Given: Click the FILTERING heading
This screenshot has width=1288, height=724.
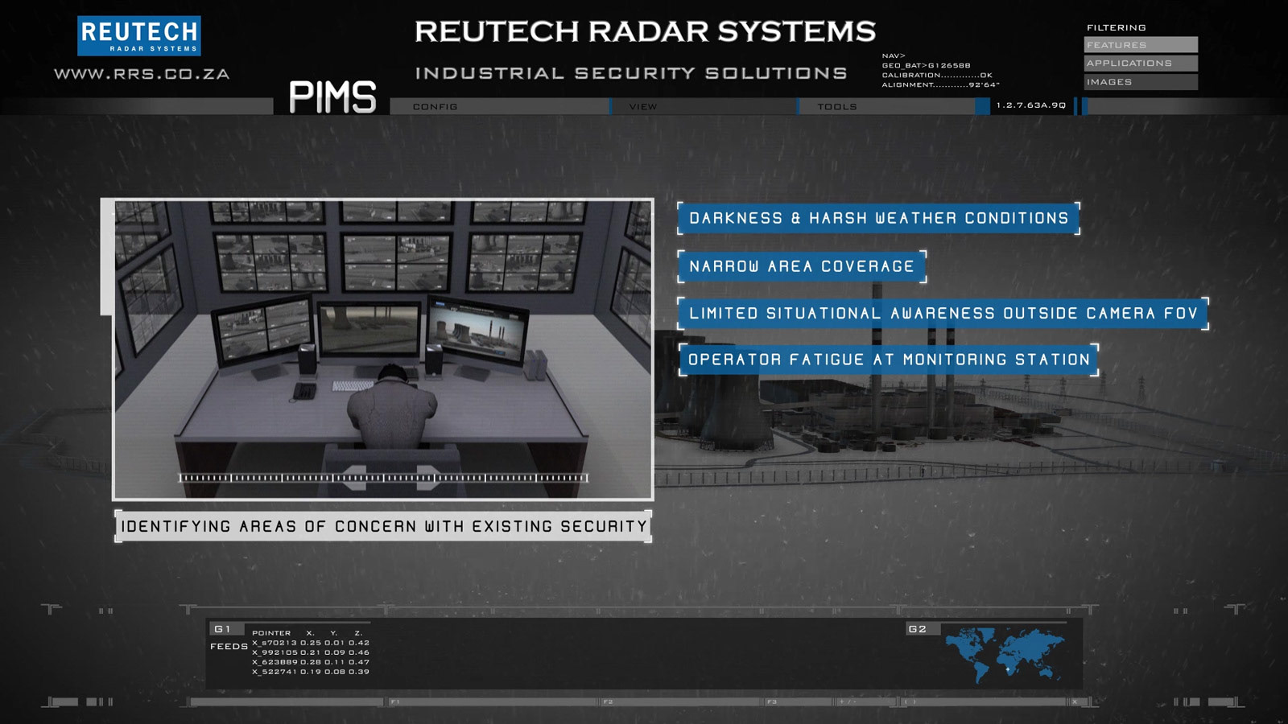Looking at the screenshot, I should [x=1117, y=27].
